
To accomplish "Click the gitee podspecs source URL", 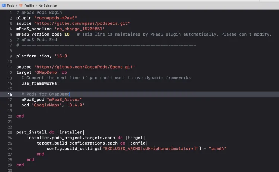I will (82, 23).
